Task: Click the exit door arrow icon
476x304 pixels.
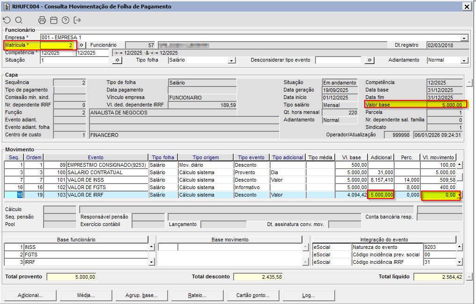Action: point(78,20)
